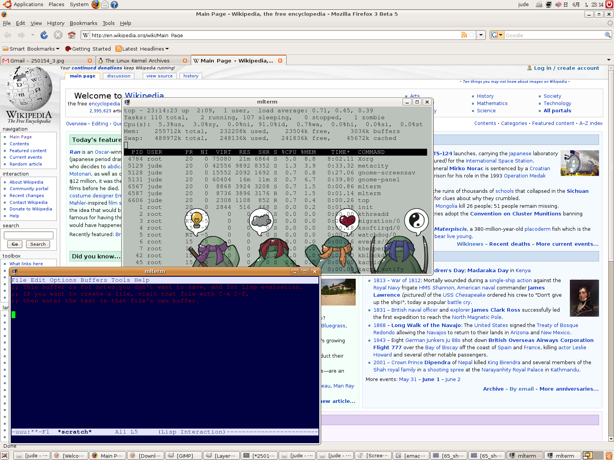Open the Buffers menu in emacs
This screenshot has height=460, width=614.
(94, 280)
